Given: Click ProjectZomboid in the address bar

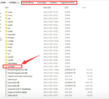Looking at the screenshot, I should 67,2.
